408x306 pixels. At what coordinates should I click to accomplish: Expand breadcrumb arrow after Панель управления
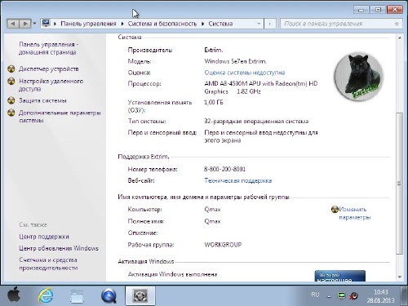(x=122, y=24)
